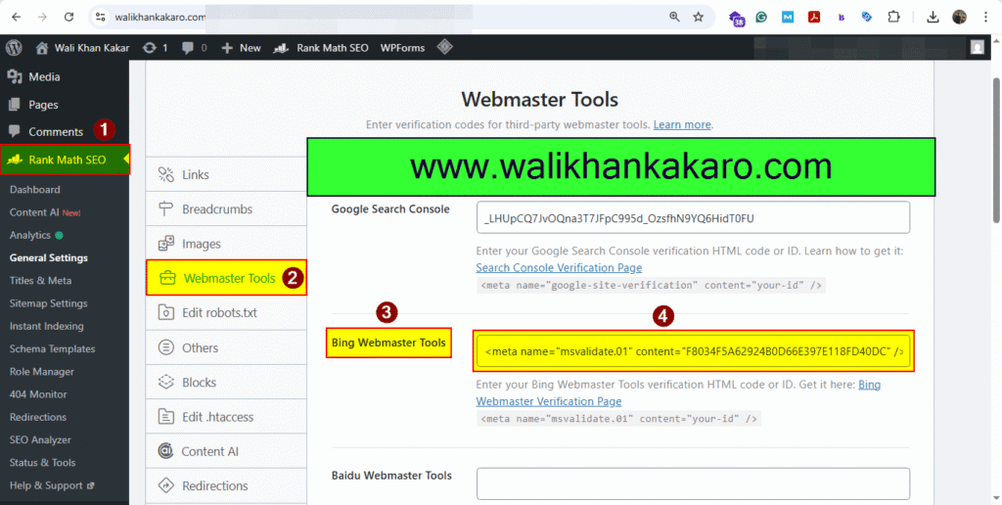
Task: Open Rank Math SEO in admin bar
Action: coord(321,47)
